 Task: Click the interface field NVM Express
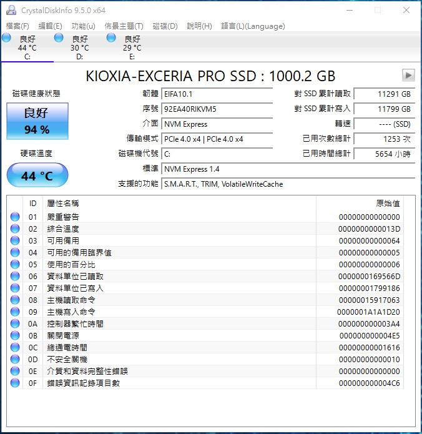point(217,124)
